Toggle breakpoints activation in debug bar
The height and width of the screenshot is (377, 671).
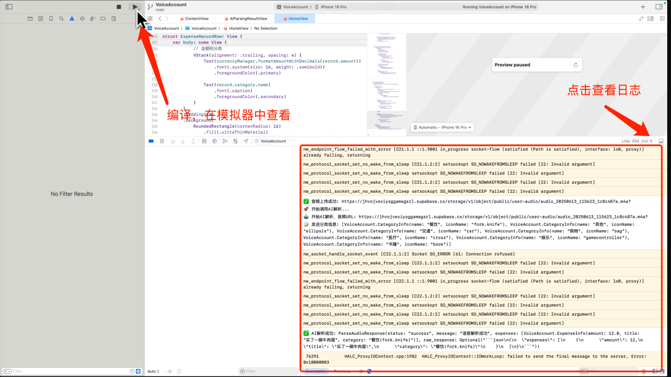pos(151,141)
